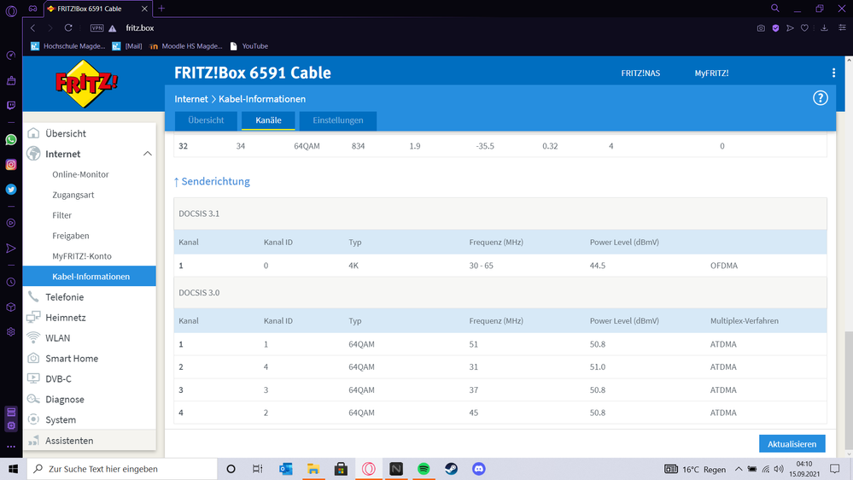Open the Einstellungen tab
853x480 pixels.
point(338,120)
